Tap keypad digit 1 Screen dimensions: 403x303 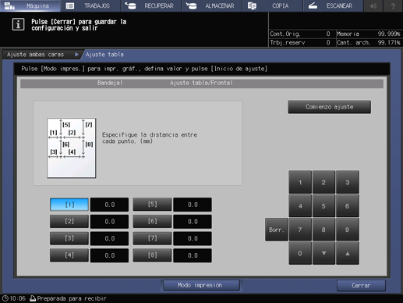pyautogui.click(x=300, y=182)
